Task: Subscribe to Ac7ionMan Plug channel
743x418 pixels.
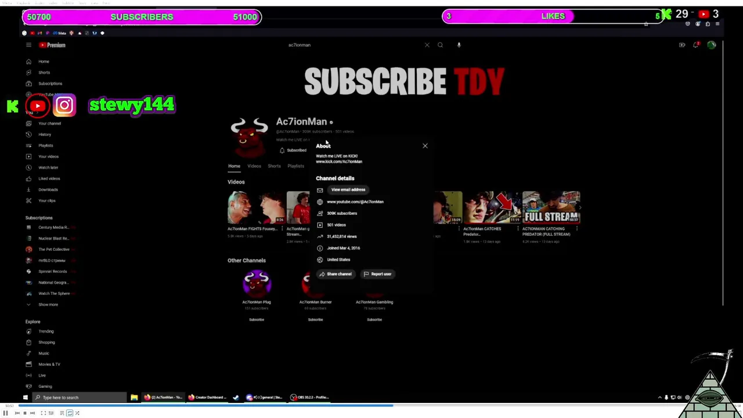Action: (257, 320)
